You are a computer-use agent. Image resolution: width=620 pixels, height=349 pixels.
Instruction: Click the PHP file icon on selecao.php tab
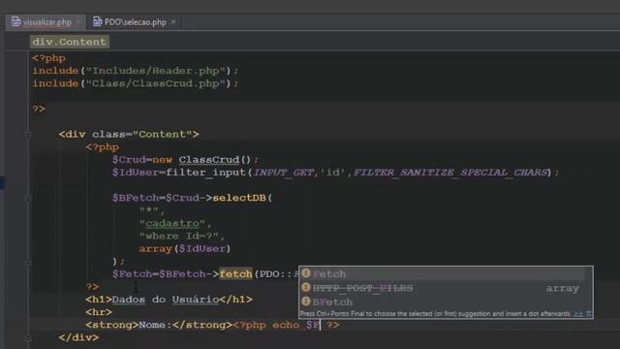[97, 21]
